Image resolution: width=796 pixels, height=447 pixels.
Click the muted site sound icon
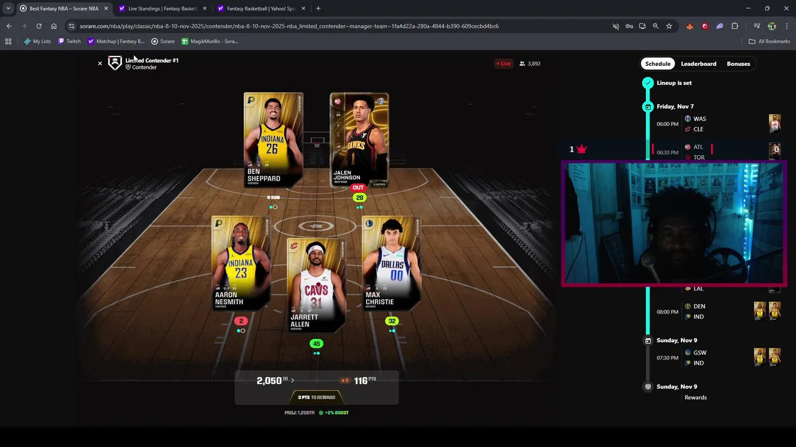coord(616,26)
